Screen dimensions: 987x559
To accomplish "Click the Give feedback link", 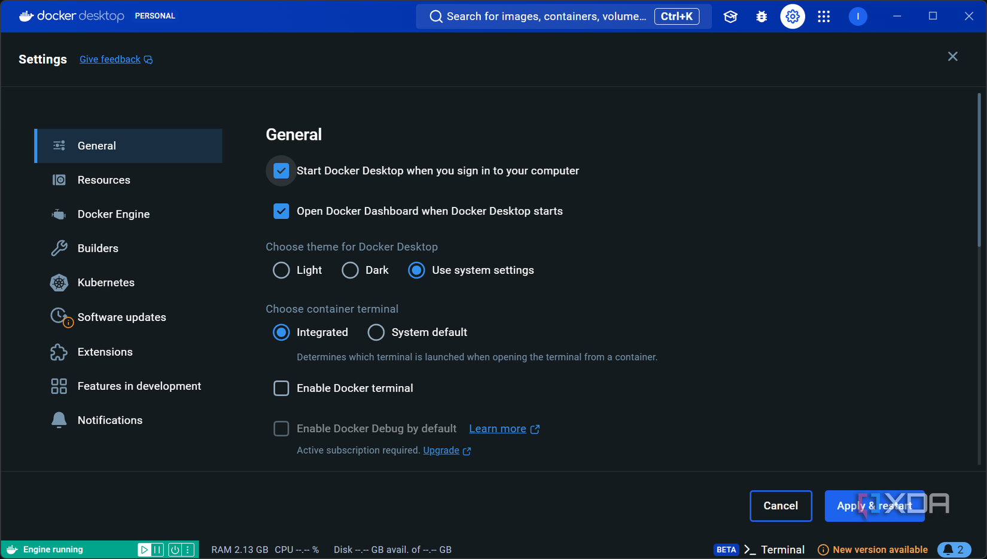I will pyautogui.click(x=110, y=59).
